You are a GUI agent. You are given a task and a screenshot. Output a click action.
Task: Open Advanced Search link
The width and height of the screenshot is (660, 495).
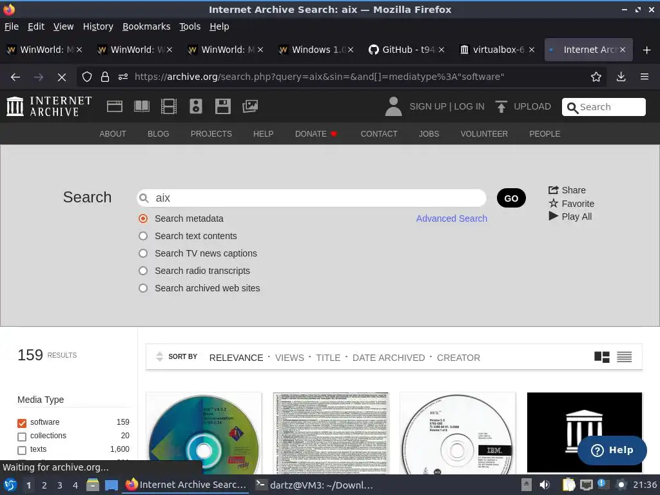coord(452,218)
